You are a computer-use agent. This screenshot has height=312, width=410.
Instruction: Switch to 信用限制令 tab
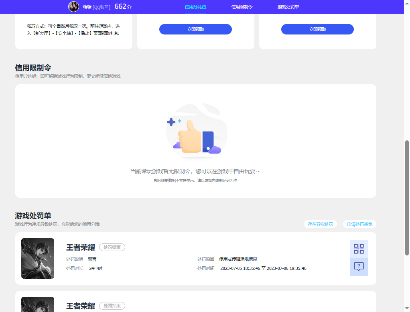(242, 7)
